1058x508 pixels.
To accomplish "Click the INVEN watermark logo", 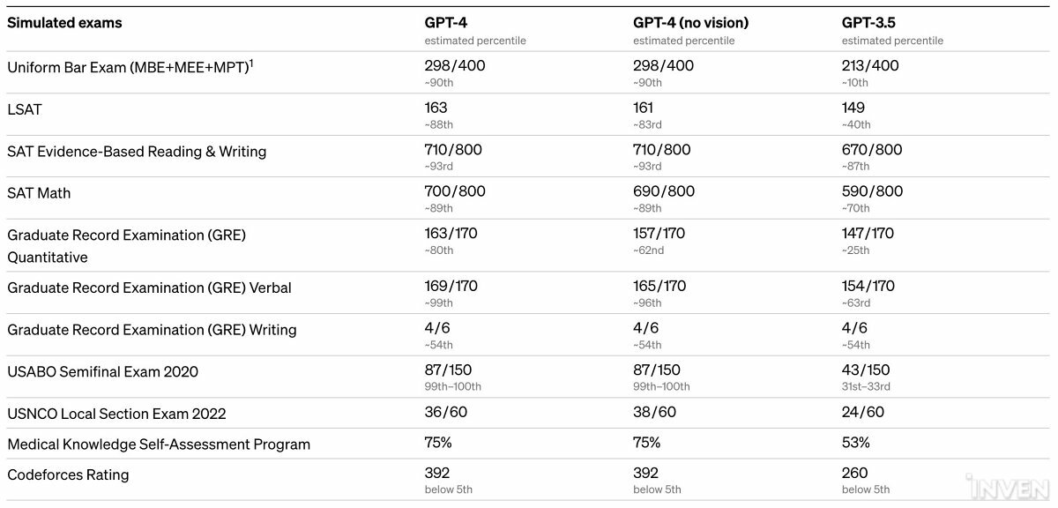I will [1019, 488].
